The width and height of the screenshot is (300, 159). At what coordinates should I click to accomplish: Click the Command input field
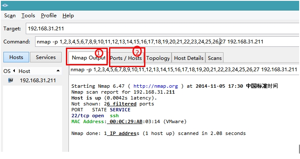(x=167, y=42)
